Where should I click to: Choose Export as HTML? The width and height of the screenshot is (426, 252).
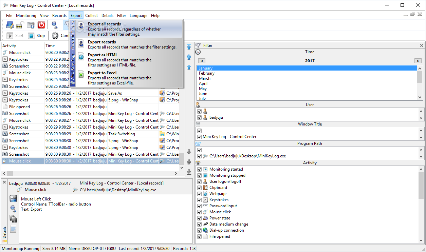[x=129, y=60]
